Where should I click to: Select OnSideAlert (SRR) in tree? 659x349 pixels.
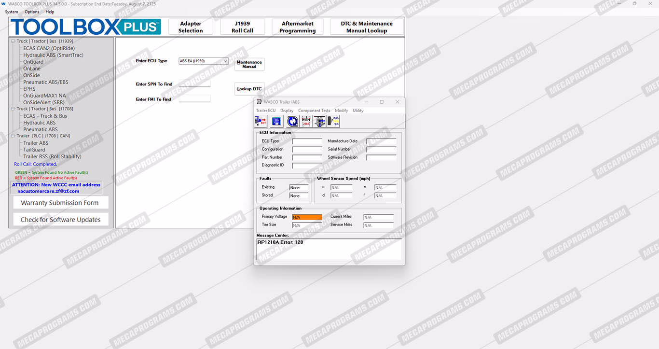tap(44, 102)
